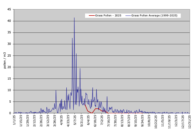194x132 pixels.
Task: Click the 2/12/25 date on the x-axis
Action: (x=34, y=121)
